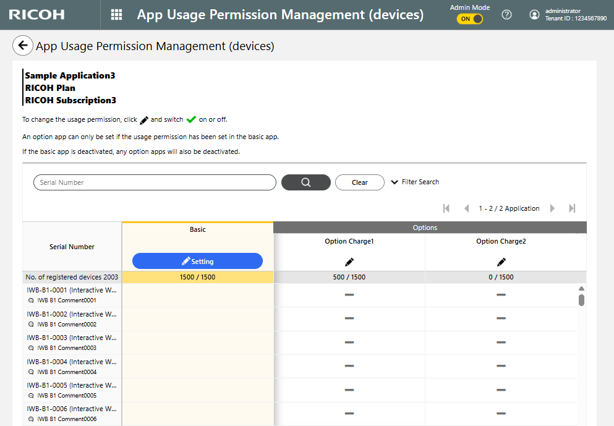Screen dimensions: 614x426
Task: Edit Option Charge1 with pencil icon
Action: click(x=349, y=262)
